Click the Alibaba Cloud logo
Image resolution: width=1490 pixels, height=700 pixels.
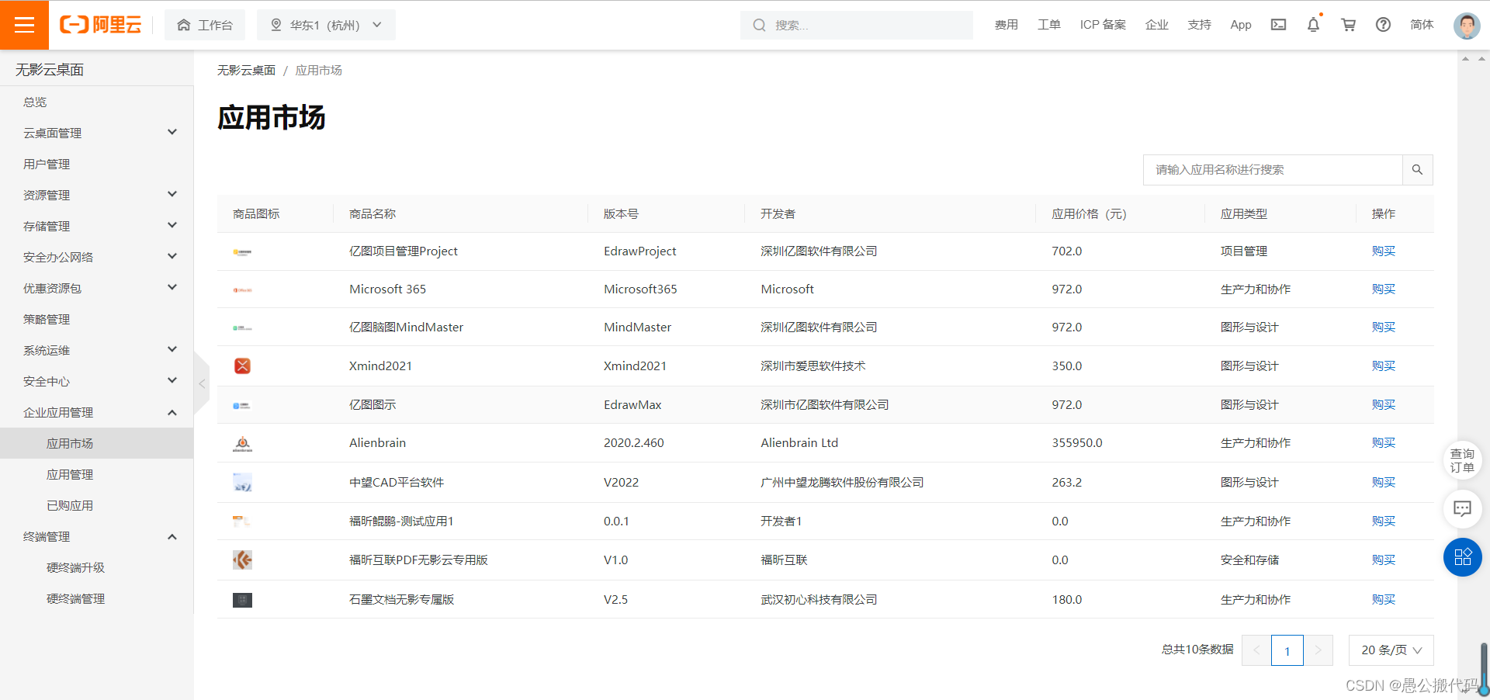click(101, 25)
